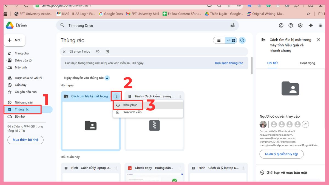Image resolution: width=329 pixels, height=185 pixels.
Task: Click the restore icon in the selection toolbar
Action: coord(98,52)
